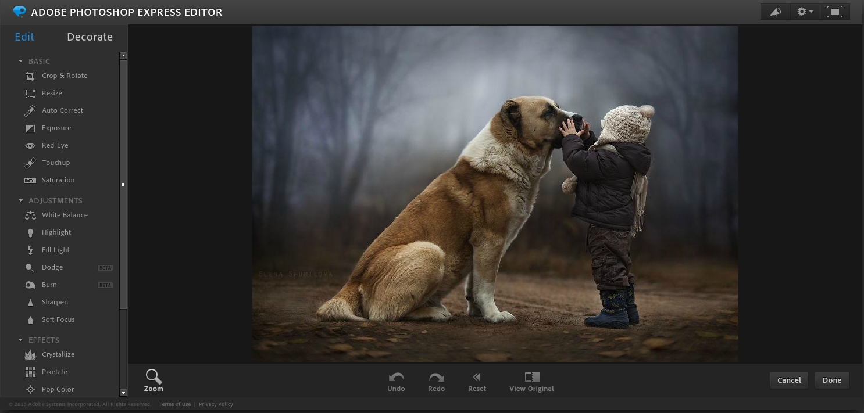This screenshot has width=864, height=413.
Task: Click the Done button
Action: click(832, 380)
